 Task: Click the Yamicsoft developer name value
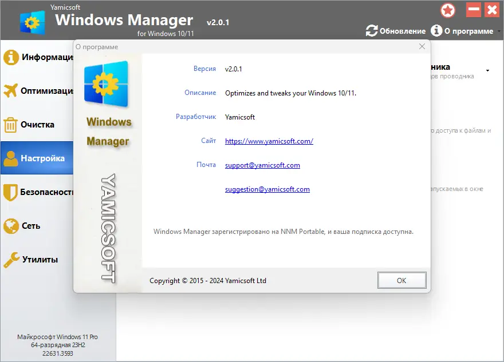240,117
